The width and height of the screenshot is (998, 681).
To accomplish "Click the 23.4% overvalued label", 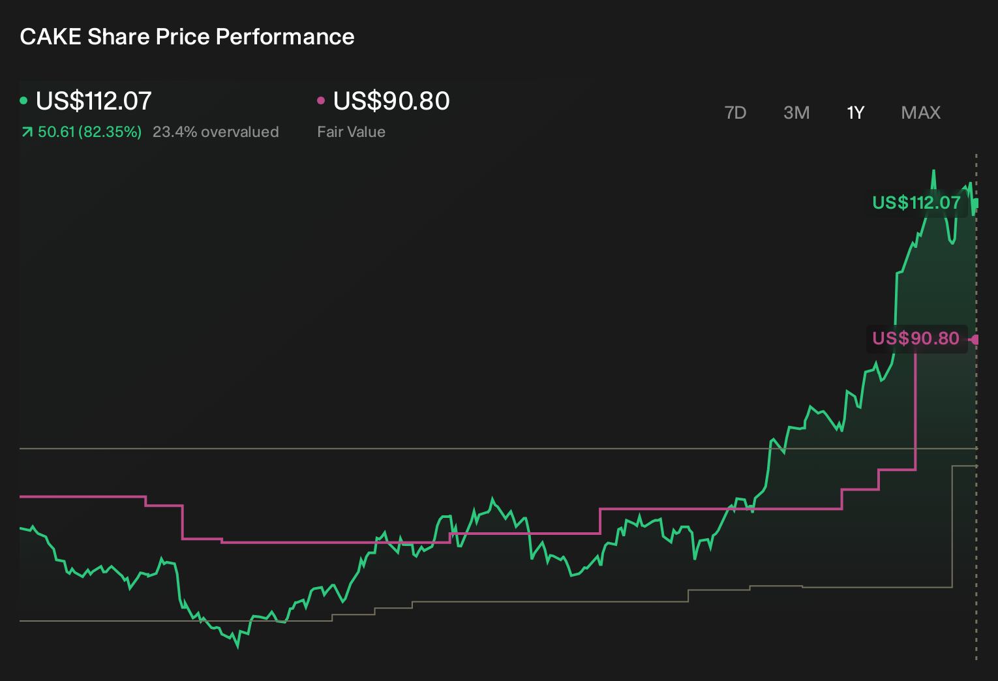I will 216,132.
